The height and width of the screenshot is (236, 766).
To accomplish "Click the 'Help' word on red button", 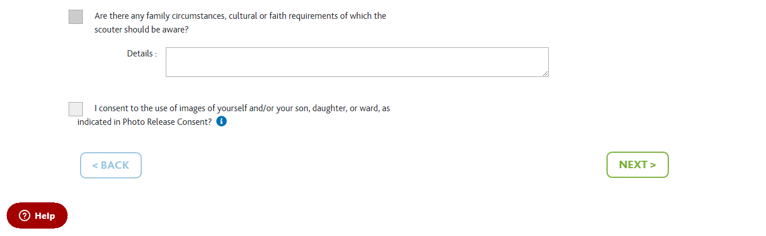I will [45, 216].
